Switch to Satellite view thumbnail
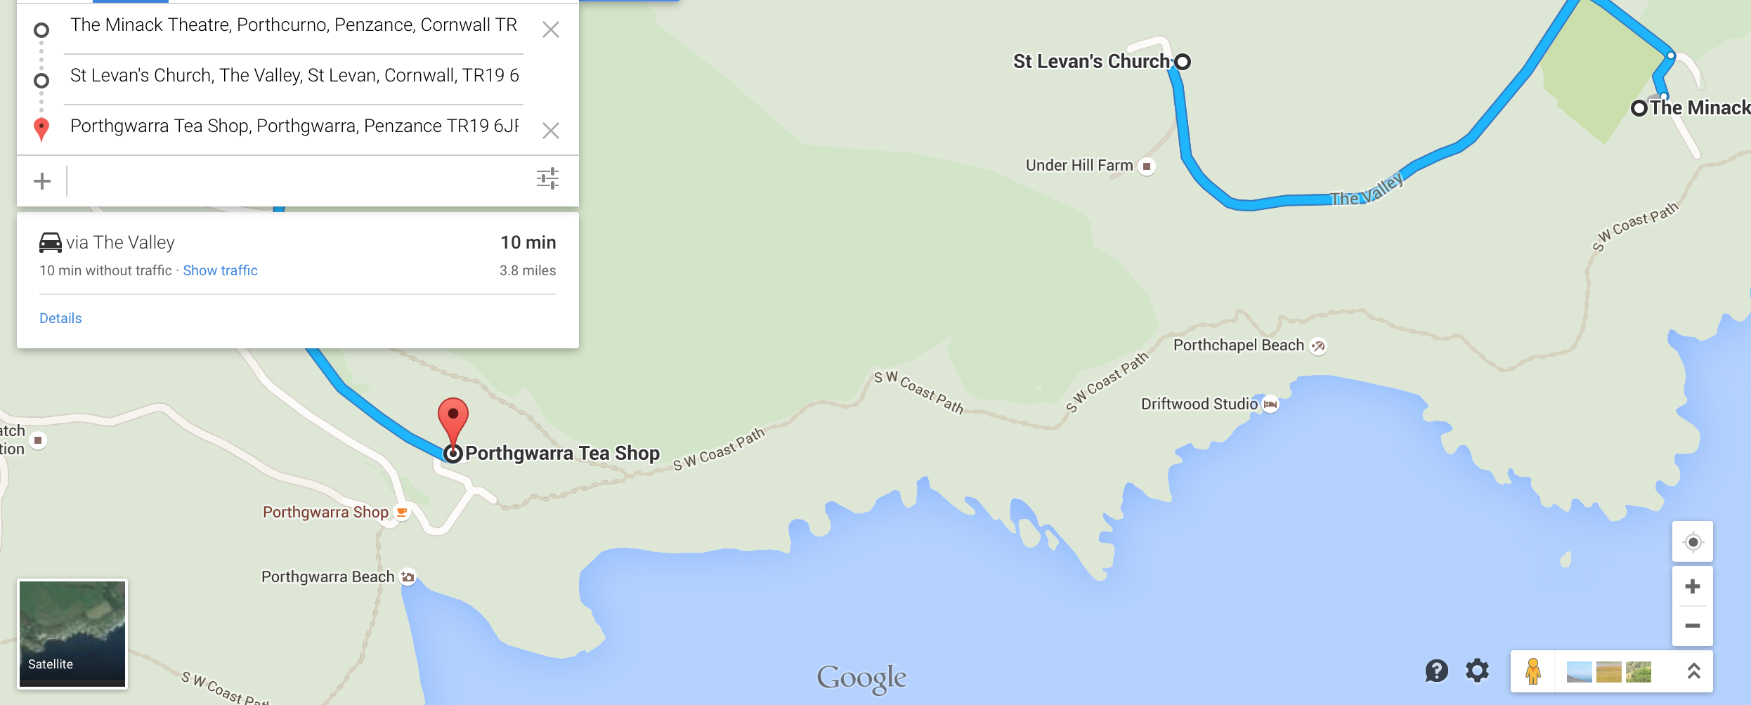Image resolution: width=1751 pixels, height=705 pixels. pyautogui.click(x=72, y=634)
